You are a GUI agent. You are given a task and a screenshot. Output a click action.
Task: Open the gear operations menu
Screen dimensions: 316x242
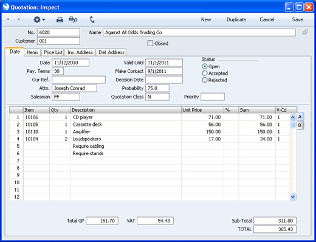tap(39, 19)
